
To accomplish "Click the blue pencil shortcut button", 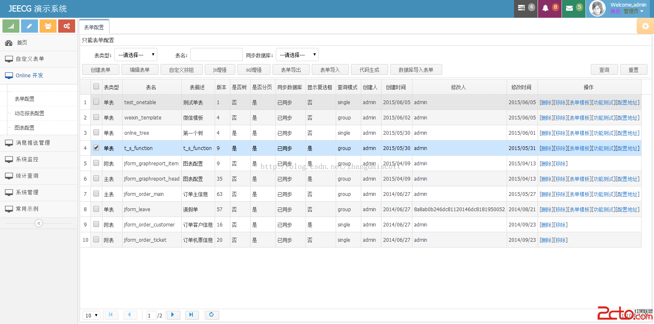I will coord(29,26).
